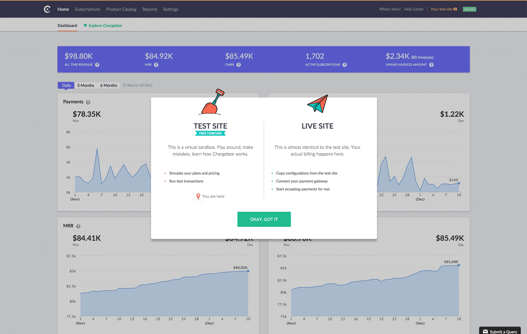Image resolution: width=527 pixels, height=334 pixels.
Task: Click the Go Live! button
Action: pyautogui.click(x=469, y=9)
